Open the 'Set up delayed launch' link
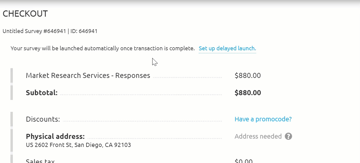The height and width of the screenshot is (163, 360). tap(227, 48)
